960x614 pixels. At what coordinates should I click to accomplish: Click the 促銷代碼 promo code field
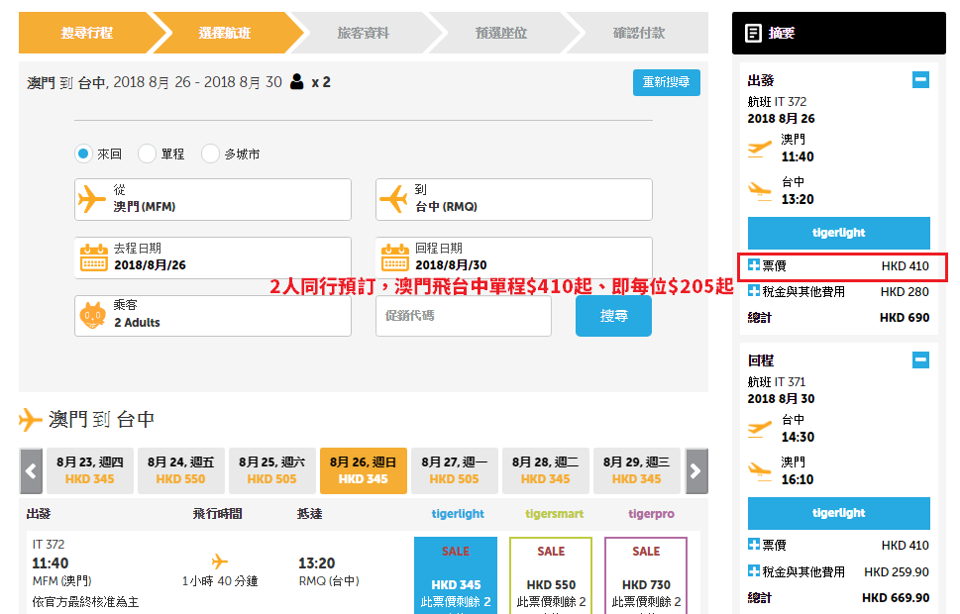(x=464, y=316)
